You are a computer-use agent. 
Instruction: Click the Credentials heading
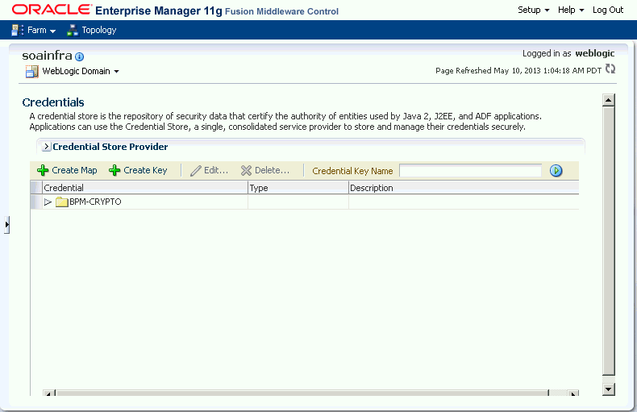[53, 102]
